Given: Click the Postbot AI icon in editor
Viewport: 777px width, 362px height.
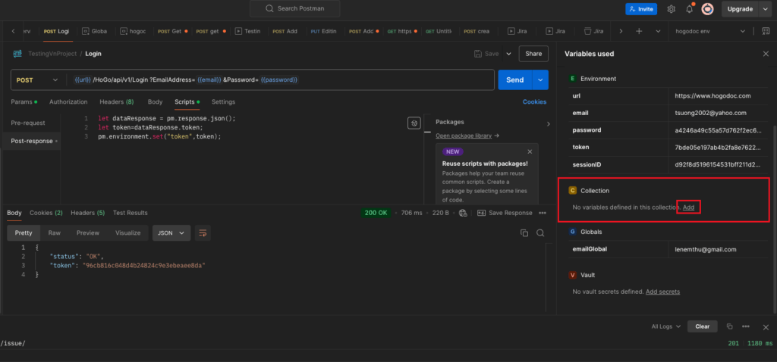Looking at the screenshot, I should tap(414, 123).
